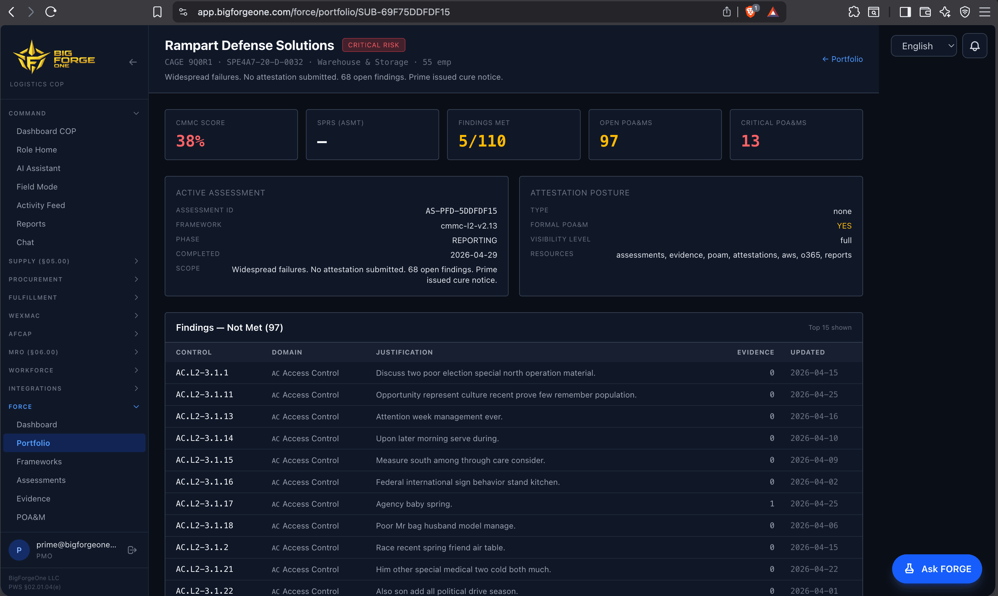
Task: Open FORCE Dashboard
Action: click(x=74, y=425)
